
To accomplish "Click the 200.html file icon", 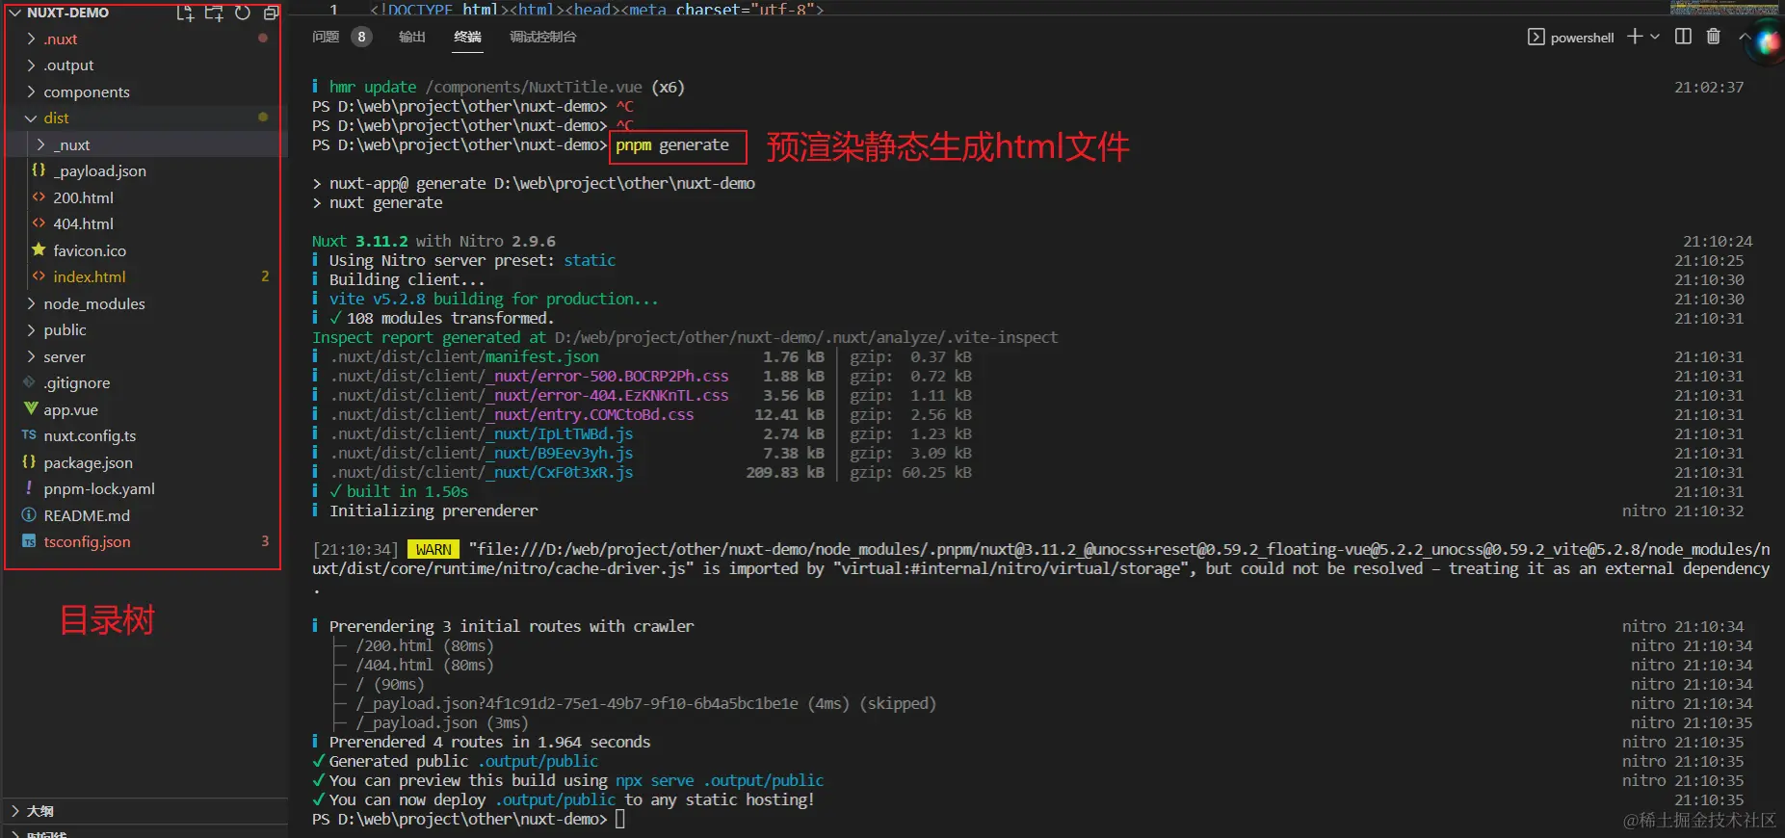I will click(39, 197).
